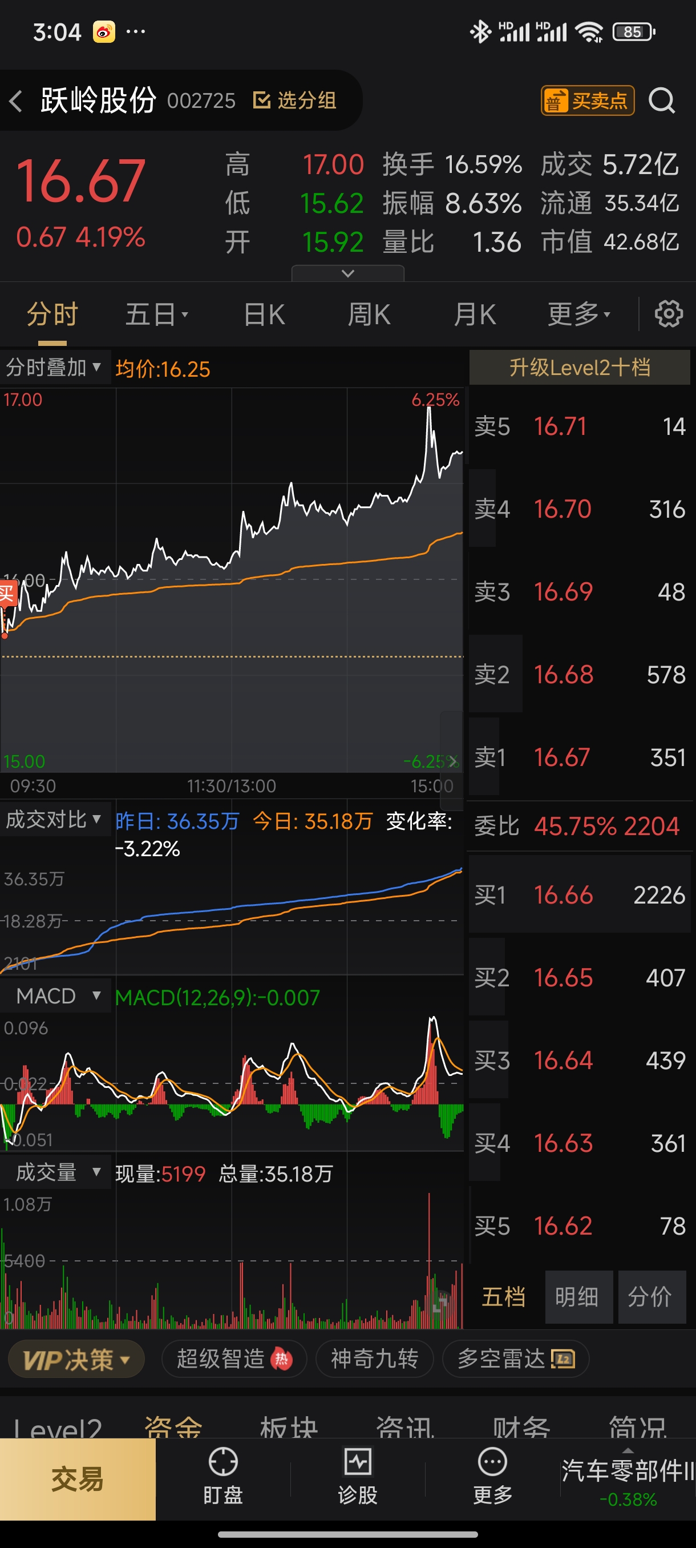696x1548 pixels.
Task: Tap 卖3 price 16.69 row
Action: (x=580, y=592)
